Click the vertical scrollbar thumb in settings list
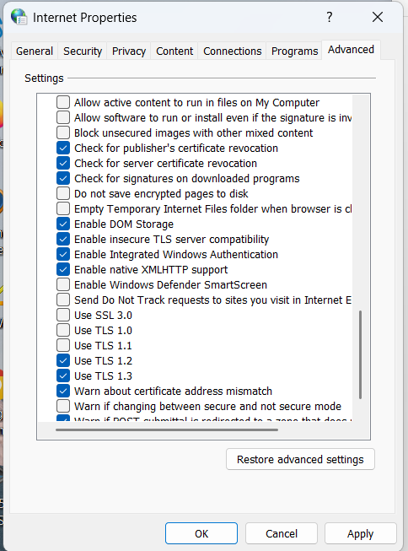The image size is (408, 551). (360, 354)
